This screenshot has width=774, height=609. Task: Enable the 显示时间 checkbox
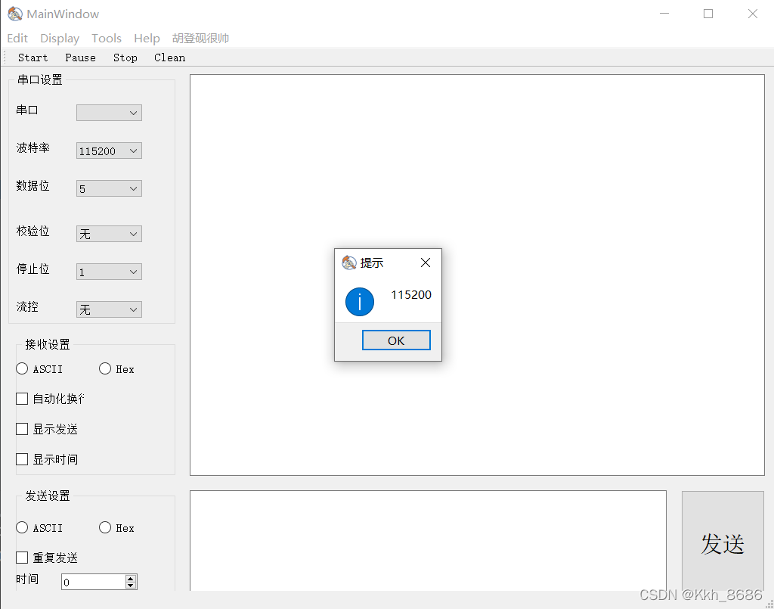coord(47,459)
